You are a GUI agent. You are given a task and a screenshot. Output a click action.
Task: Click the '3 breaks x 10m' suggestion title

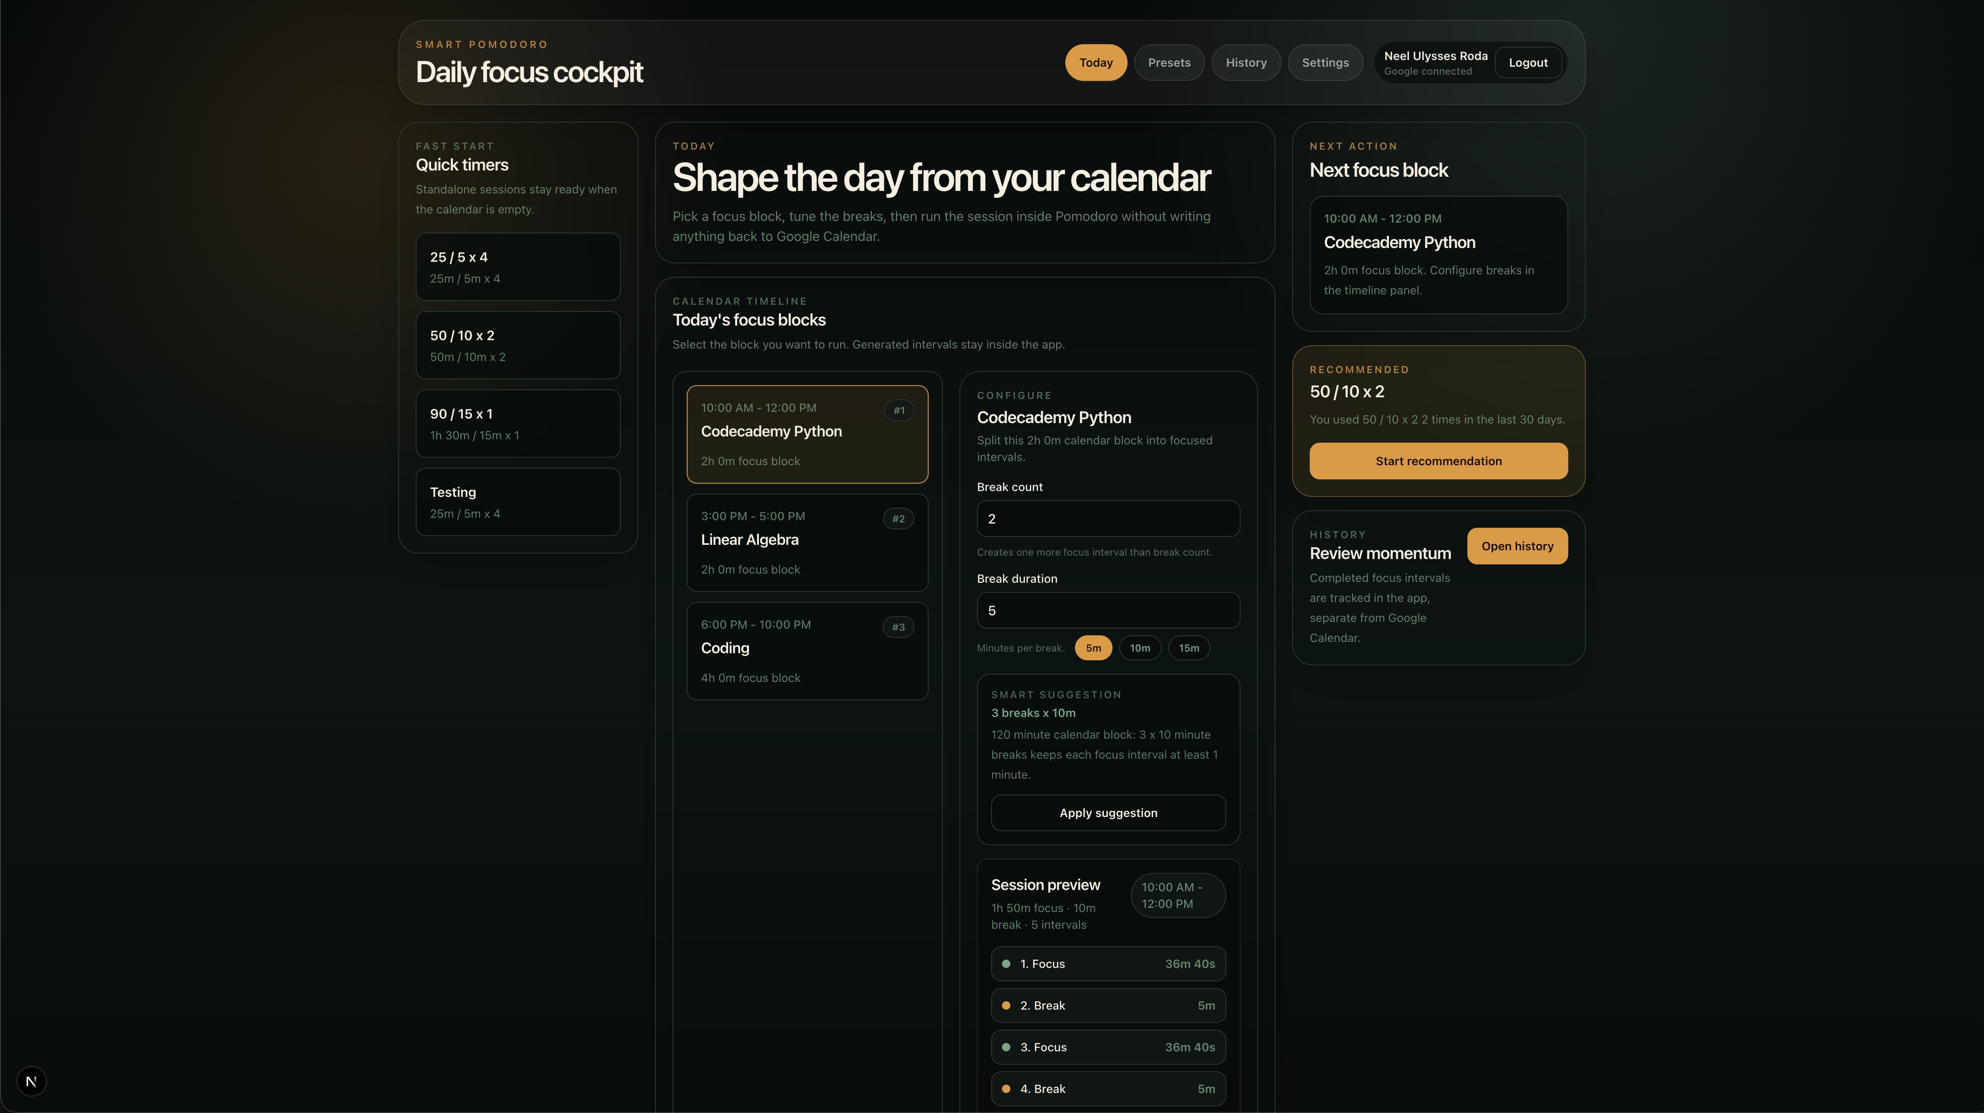pyautogui.click(x=1033, y=713)
